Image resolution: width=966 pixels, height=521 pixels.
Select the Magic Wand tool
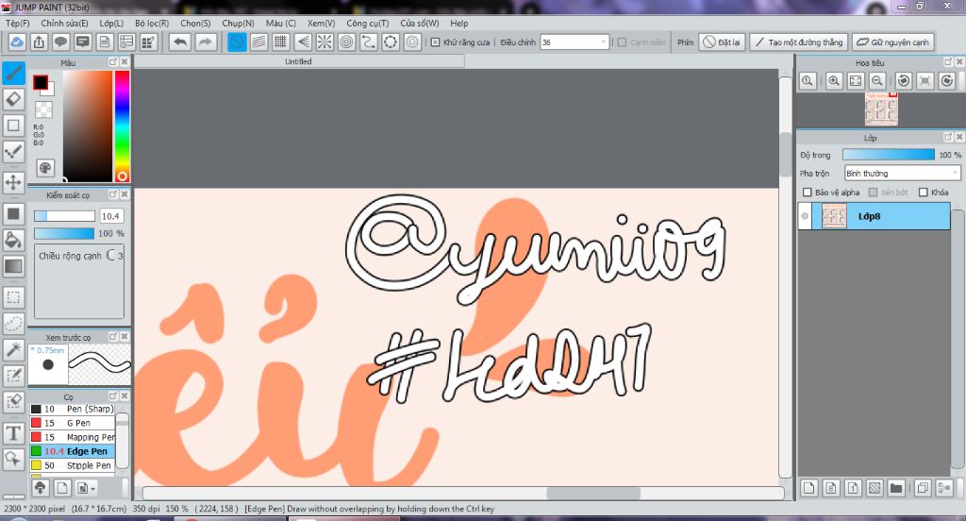point(13,349)
